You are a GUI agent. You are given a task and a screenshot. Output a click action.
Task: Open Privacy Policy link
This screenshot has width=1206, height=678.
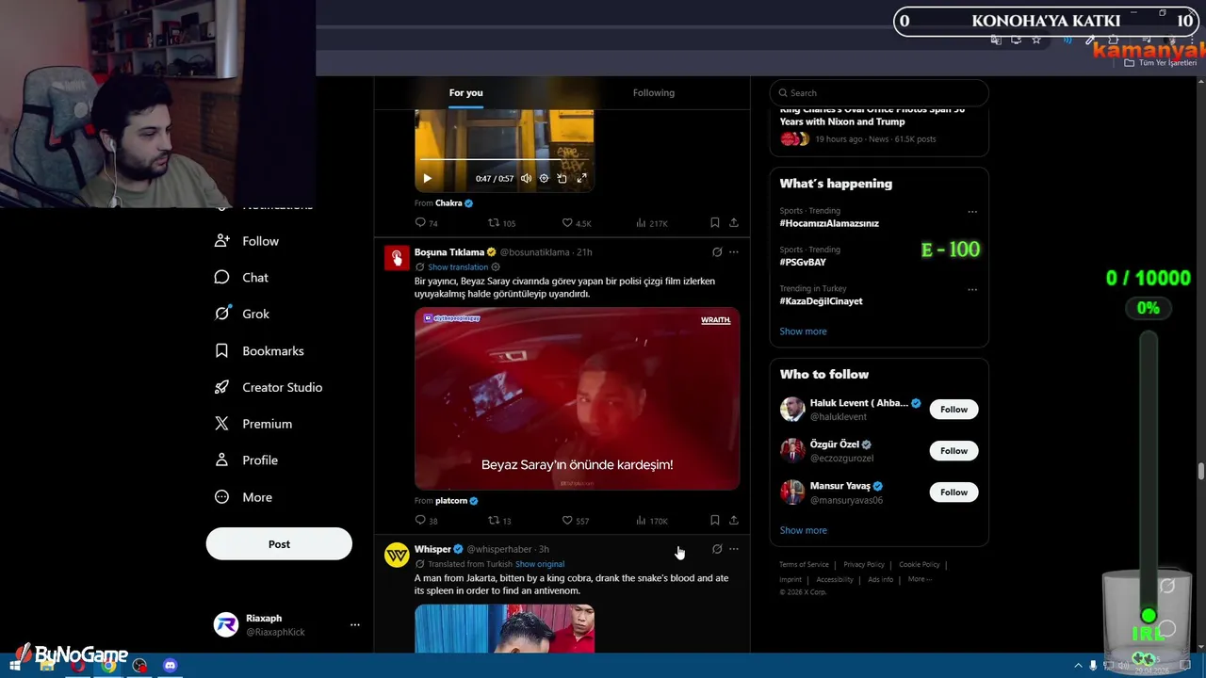[864, 565]
